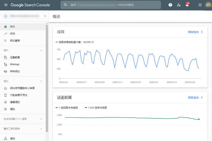Open the Google apps grid icon

[x=200, y=5]
